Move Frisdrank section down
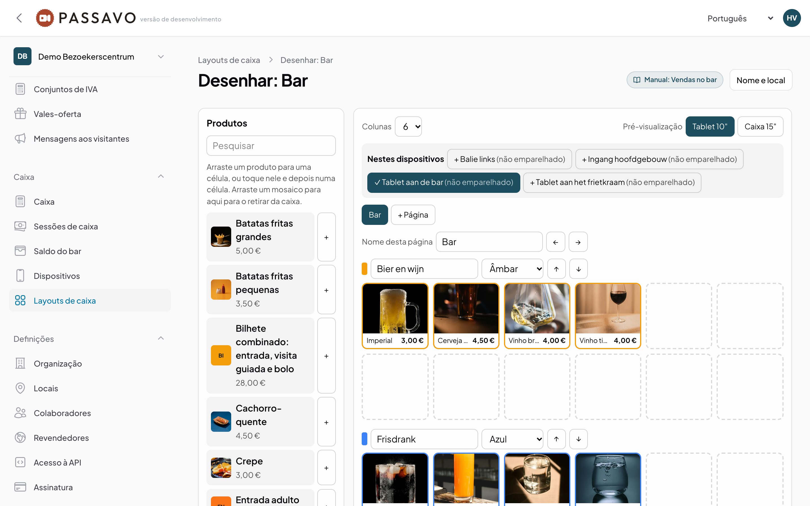 (x=578, y=439)
